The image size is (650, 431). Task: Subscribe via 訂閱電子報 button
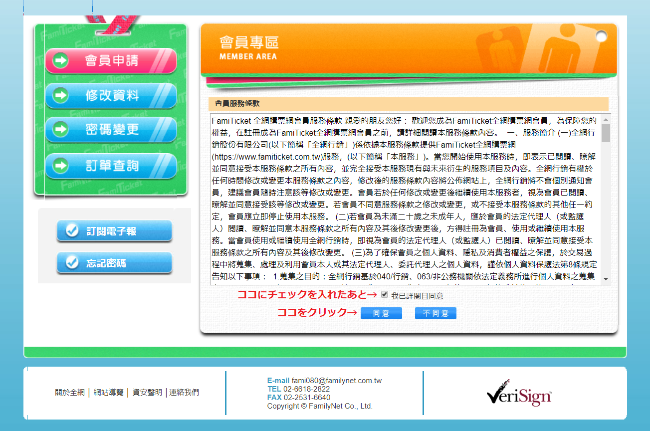114,231
